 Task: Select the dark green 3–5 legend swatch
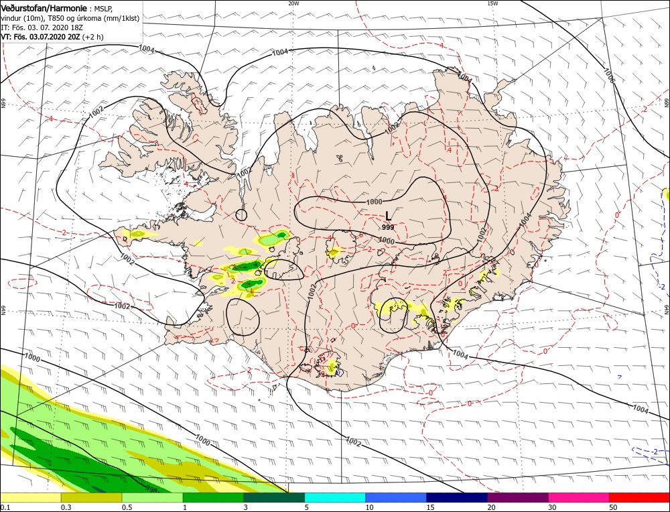click(x=274, y=497)
